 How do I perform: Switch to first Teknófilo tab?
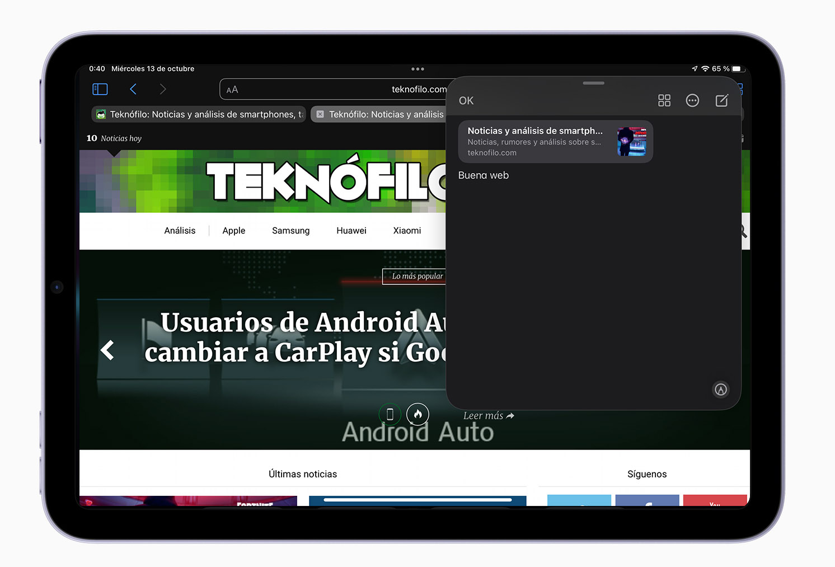click(199, 114)
